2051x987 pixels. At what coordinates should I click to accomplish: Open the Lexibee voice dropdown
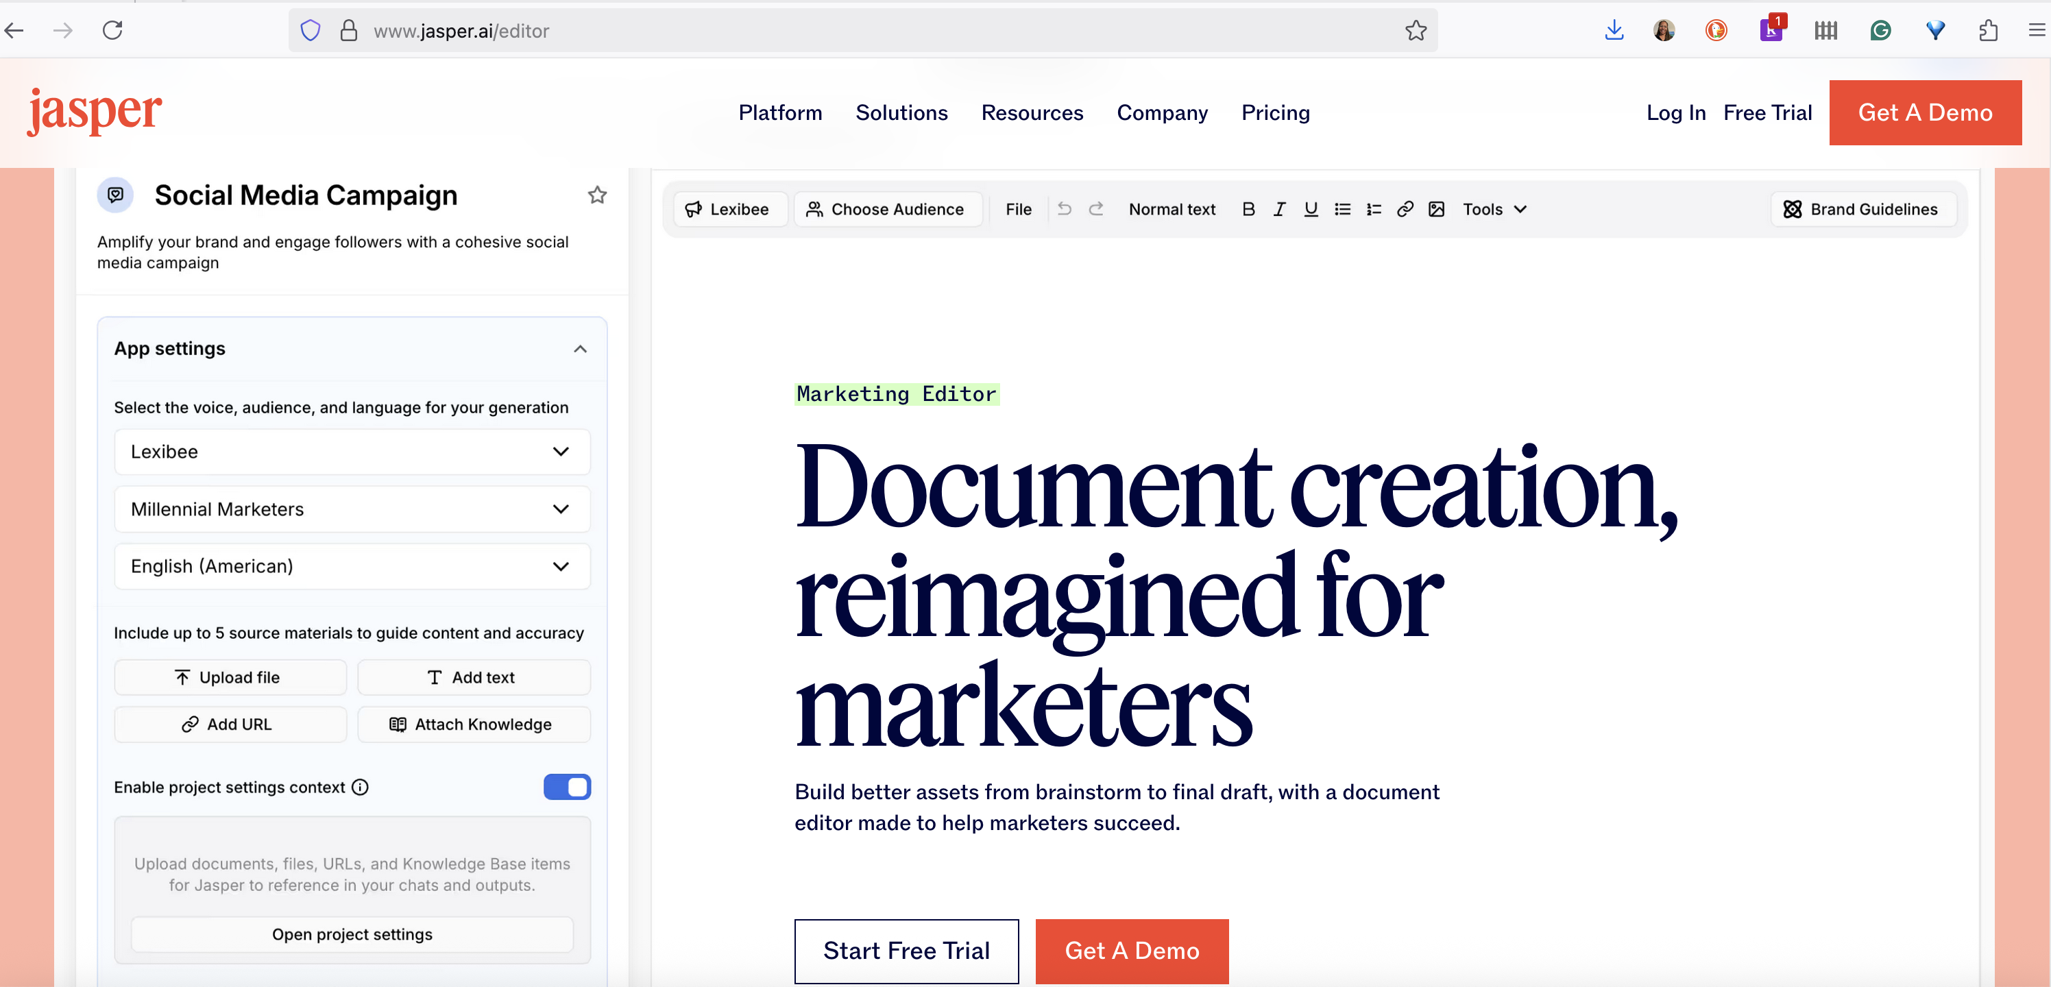point(352,452)
